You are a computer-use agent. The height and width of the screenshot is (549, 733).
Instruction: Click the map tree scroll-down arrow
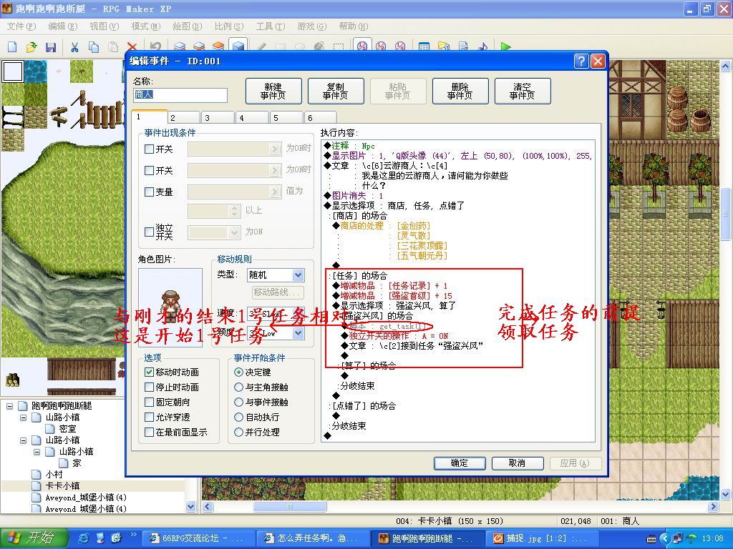(190, 505)
